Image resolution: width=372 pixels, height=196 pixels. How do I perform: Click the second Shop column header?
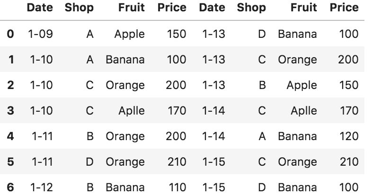click(251, 8)
